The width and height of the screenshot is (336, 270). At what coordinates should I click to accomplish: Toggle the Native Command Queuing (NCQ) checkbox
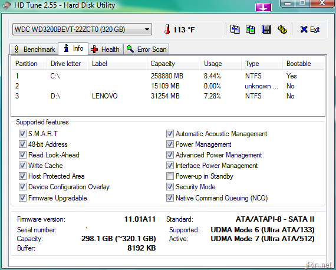[x=170, y=198]
